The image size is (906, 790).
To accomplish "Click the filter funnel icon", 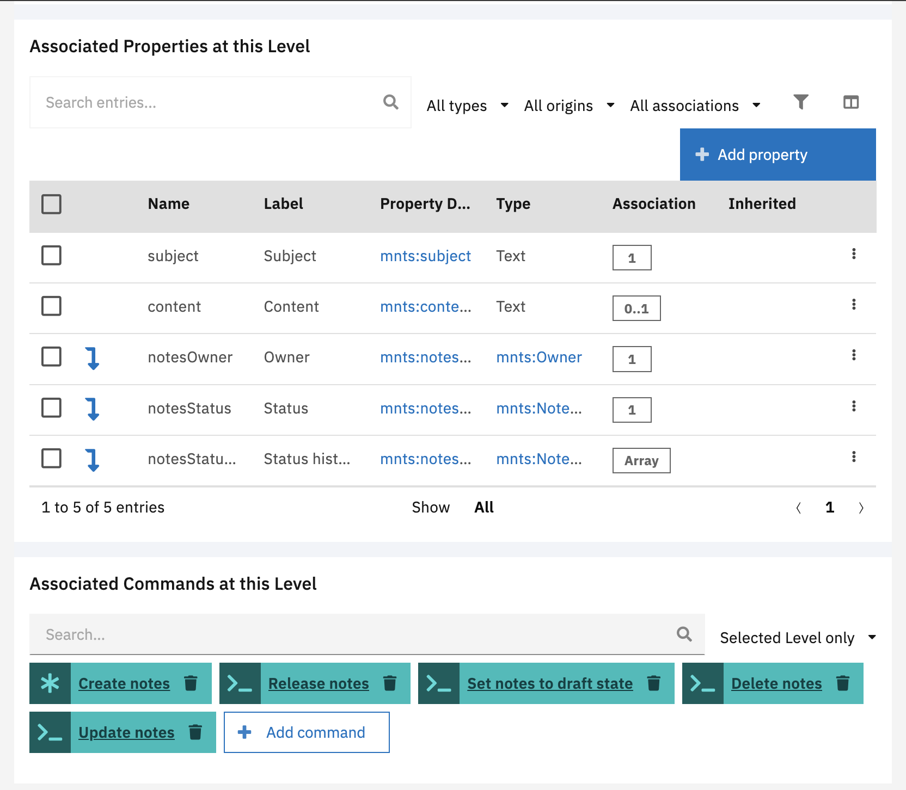I will pos(800,102).
